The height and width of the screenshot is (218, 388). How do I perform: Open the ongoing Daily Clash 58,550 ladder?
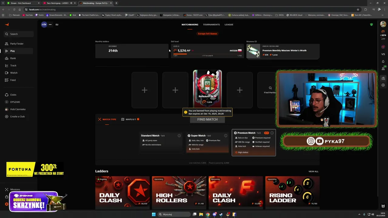click(122, 193)
